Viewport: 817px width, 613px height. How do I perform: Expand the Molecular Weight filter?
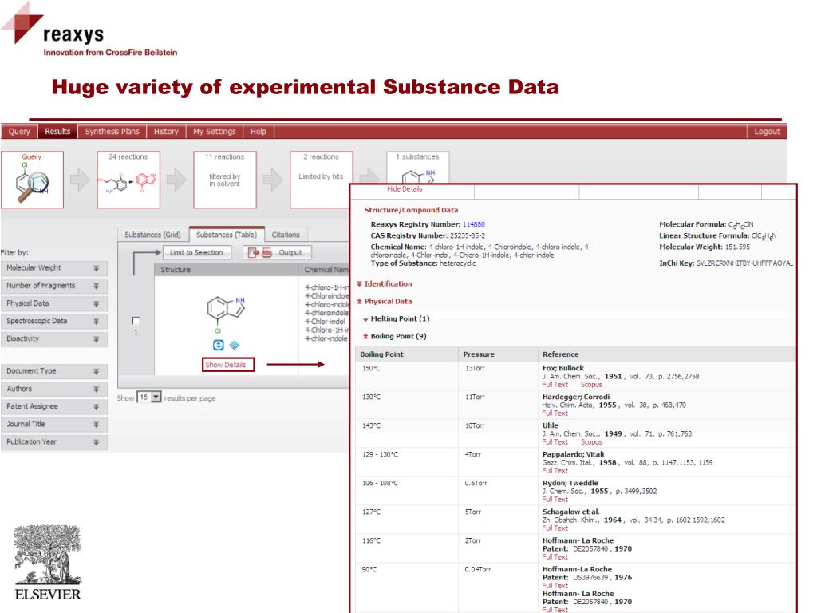coord(54,268)
